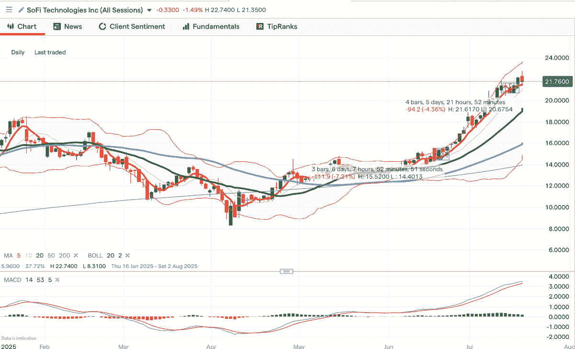Click the BOLL indicator label
This screenshot has height=349, width=575.
pos(96,255)
